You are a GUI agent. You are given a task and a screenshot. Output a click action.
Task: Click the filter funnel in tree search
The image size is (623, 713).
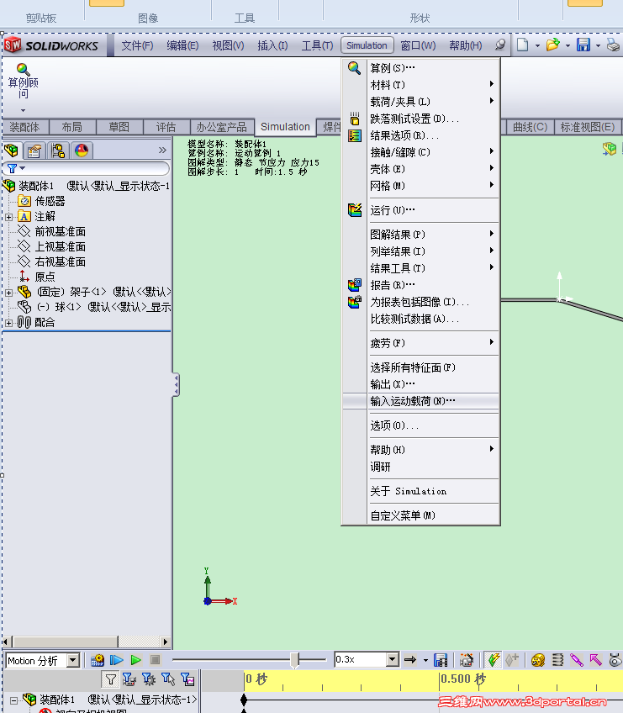(13, 169)
